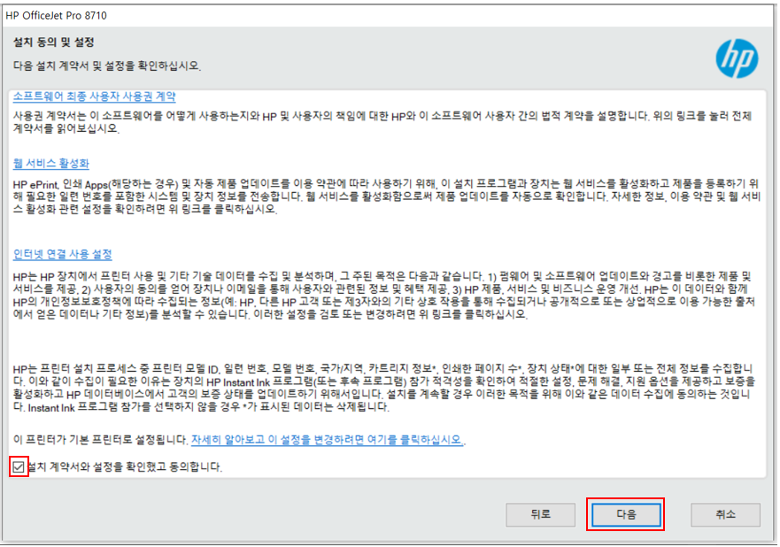Image resolution: width=780 pixels, height=547 pixels.
Task: Click the paragraph starting 사용권 계약서는 이 소프트웨어를
Action: (382, 122)
